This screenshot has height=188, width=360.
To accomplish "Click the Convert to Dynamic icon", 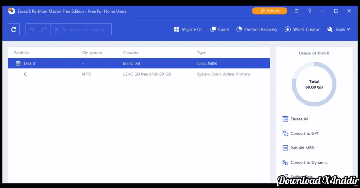I will click(x=285, y=162).
